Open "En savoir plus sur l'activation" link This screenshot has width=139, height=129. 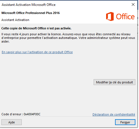coord(37,52)
